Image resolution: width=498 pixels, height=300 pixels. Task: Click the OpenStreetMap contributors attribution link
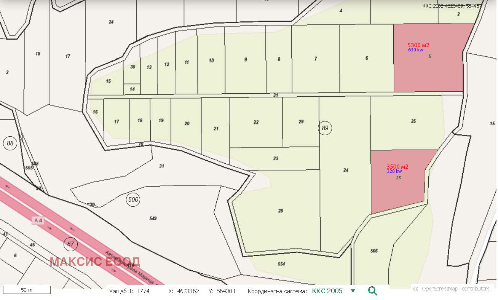point(452,289)
